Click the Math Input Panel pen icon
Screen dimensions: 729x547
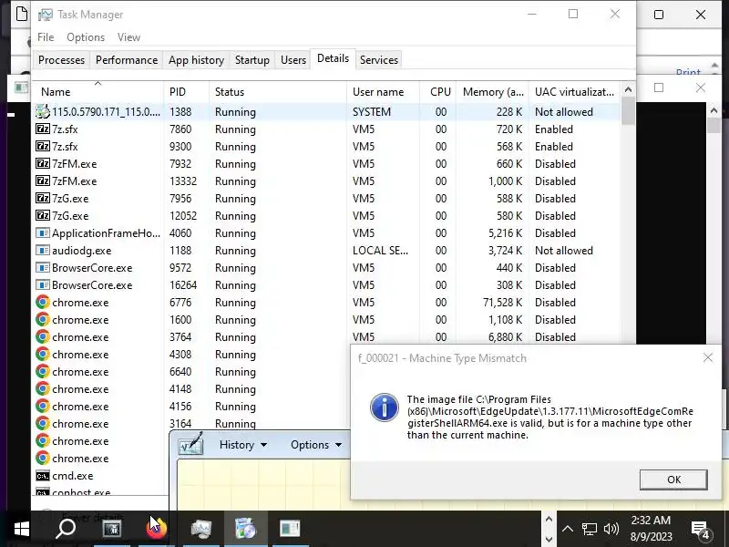point(191,444)
